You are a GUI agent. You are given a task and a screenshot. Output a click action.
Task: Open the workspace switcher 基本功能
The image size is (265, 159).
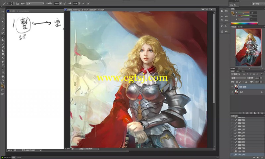(x=258, y=3)
